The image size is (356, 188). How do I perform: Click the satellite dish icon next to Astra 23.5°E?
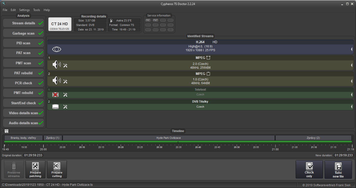point(111,20)
